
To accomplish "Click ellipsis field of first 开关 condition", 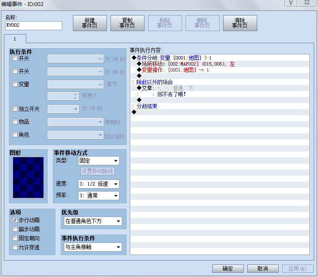I will (x=76, y=59).
